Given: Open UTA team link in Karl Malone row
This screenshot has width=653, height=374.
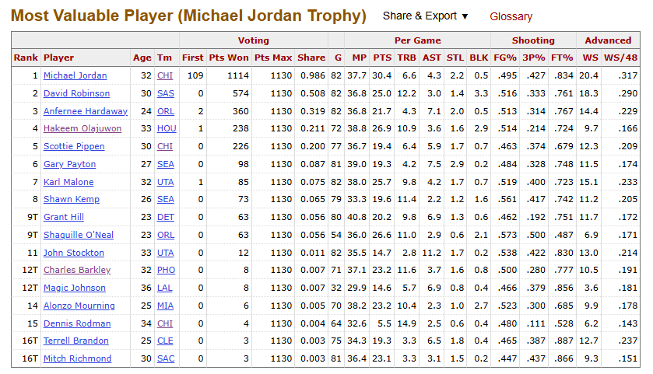Looking at the screenshot, I should click(x=165, y=182).
